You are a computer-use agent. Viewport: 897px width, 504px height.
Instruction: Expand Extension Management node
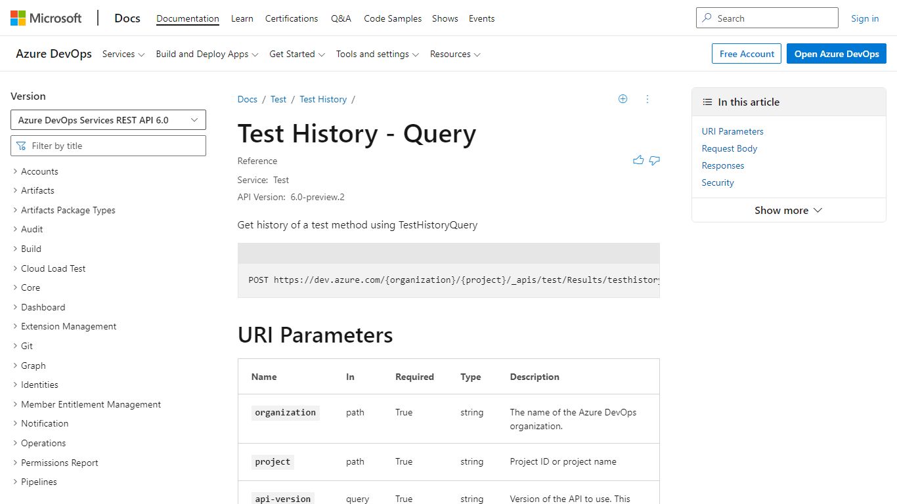pos(15,326)
